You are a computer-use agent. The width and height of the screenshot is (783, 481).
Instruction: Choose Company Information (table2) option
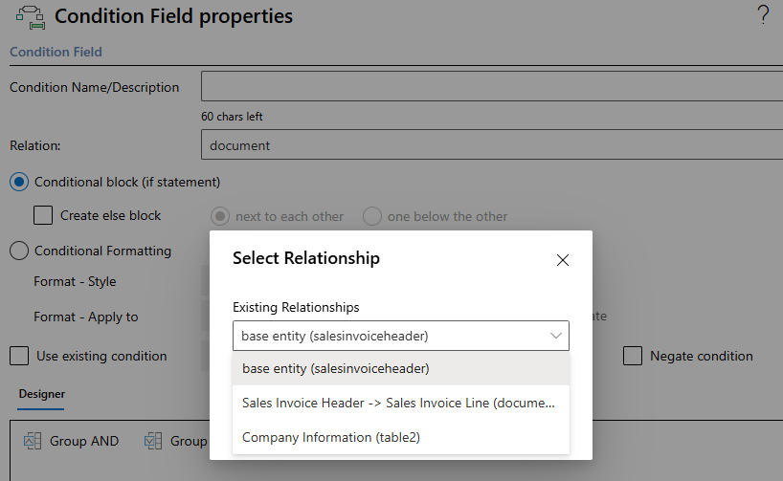click(x=401, y=437)
